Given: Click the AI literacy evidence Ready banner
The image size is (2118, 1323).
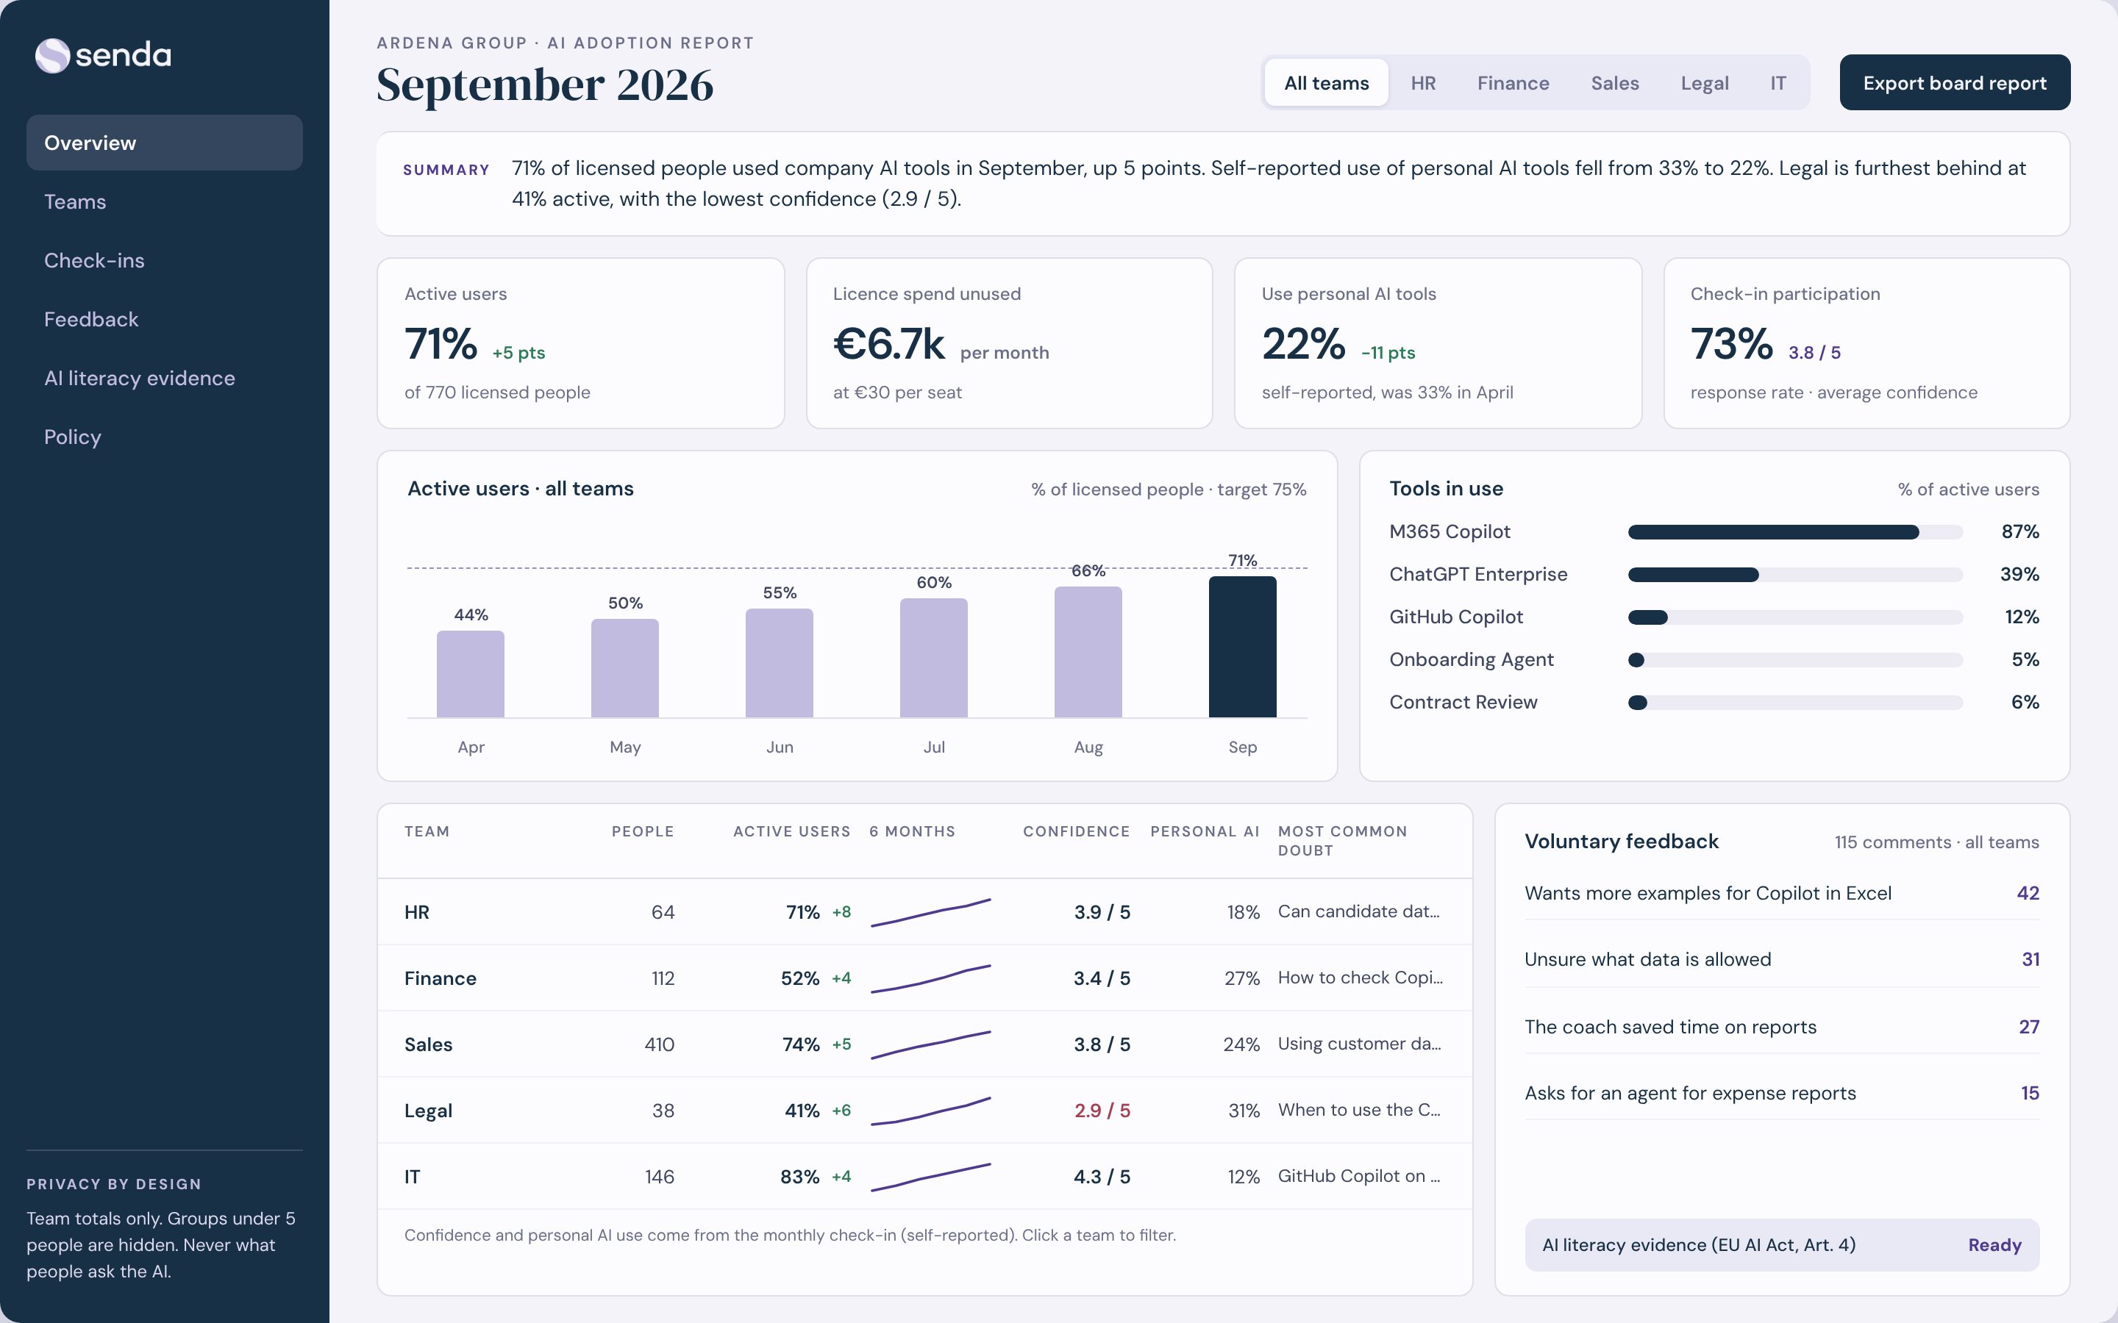Looking at the screenshot, I should click(1782, 1245).
